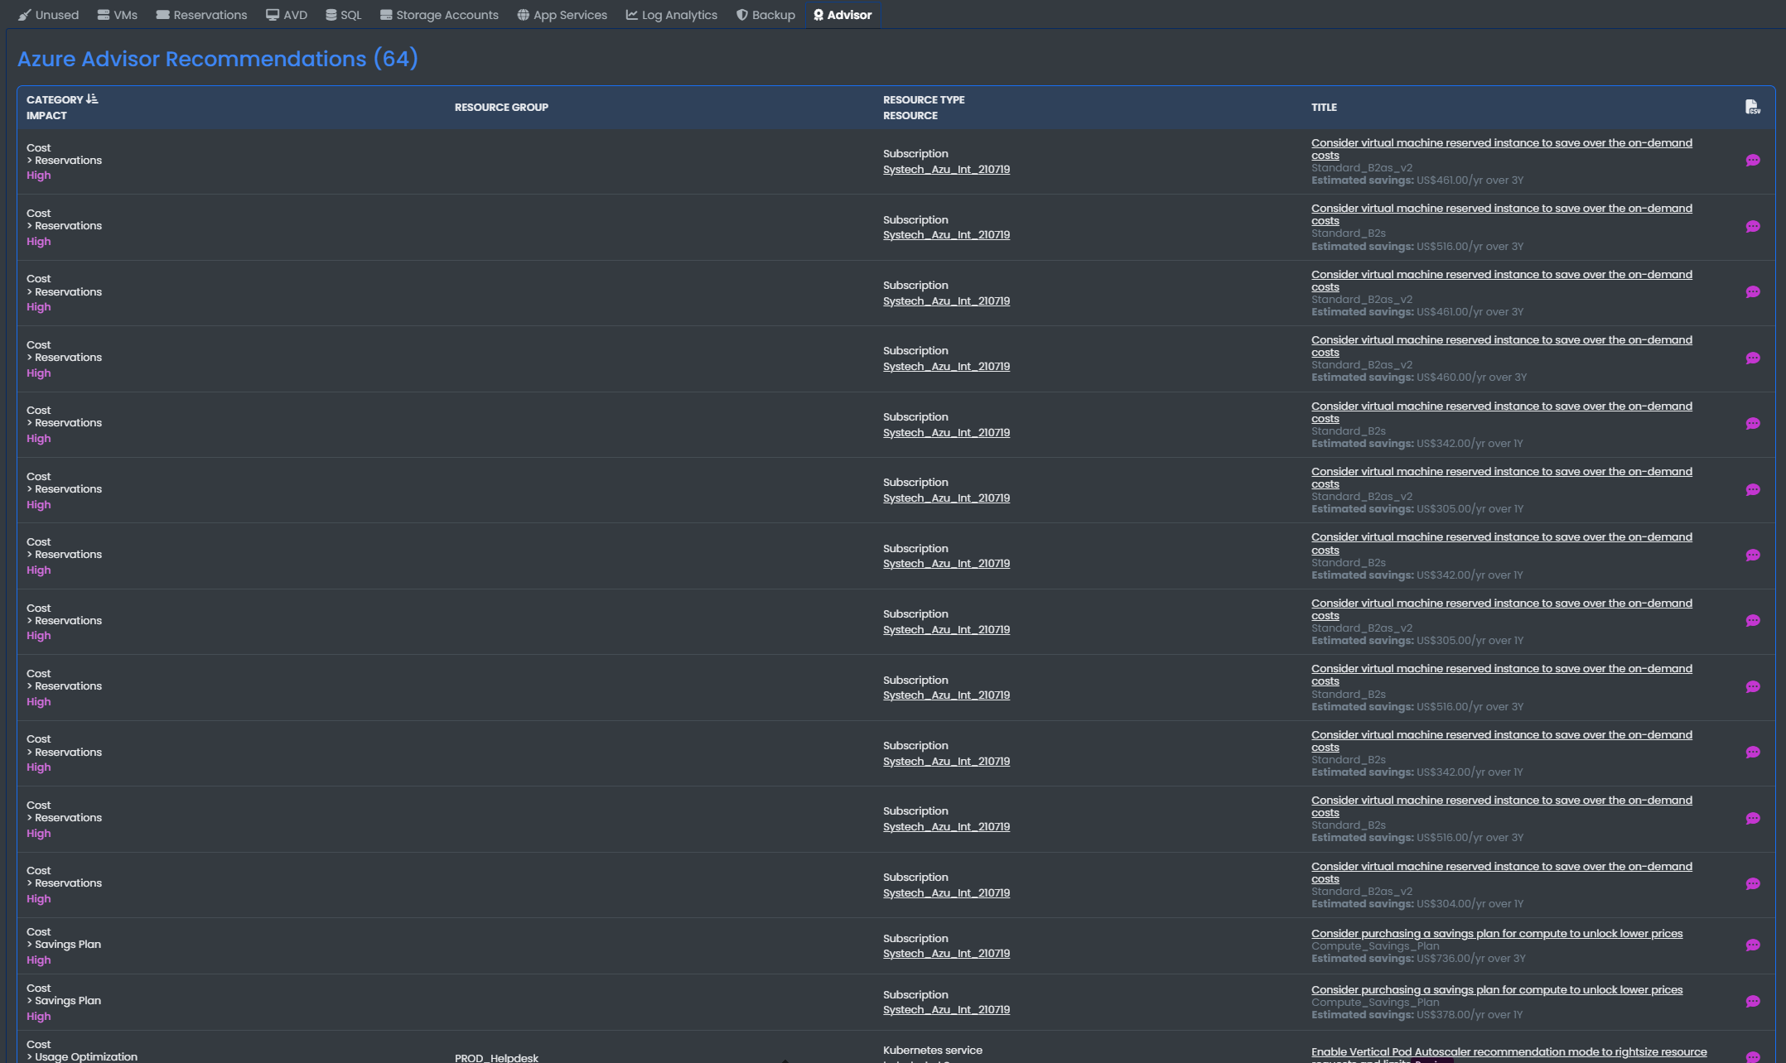Switch to the Unused tab
The width and height of the screenshot is (1786, 1063).
(x=48, y=15)
